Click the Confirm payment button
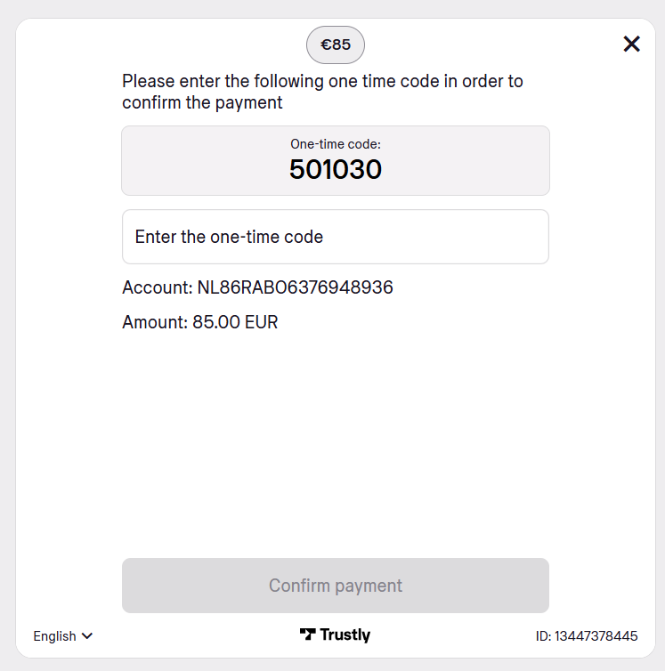This screenshot has height=671, width=665. (x=336, y=586)
